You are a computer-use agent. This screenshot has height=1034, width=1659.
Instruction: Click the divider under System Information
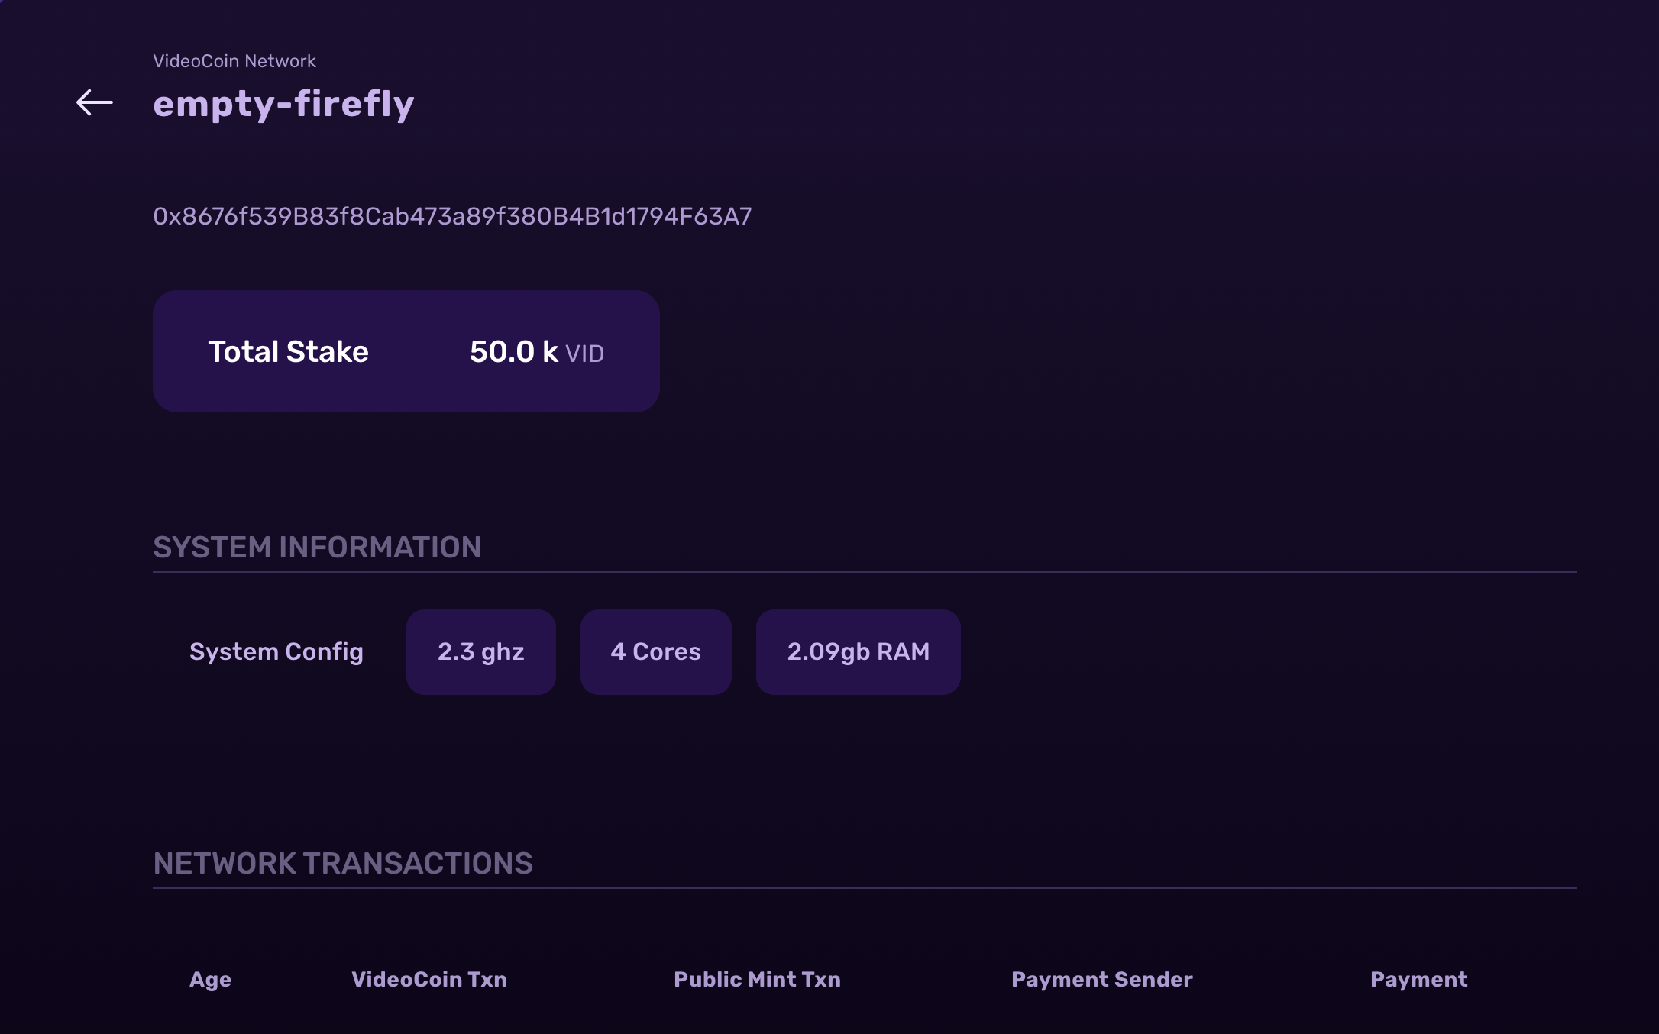tap(865, 572)
